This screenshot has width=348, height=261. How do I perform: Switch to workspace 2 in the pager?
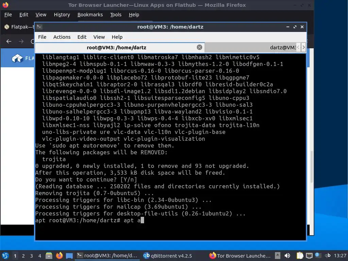point(23,256)
